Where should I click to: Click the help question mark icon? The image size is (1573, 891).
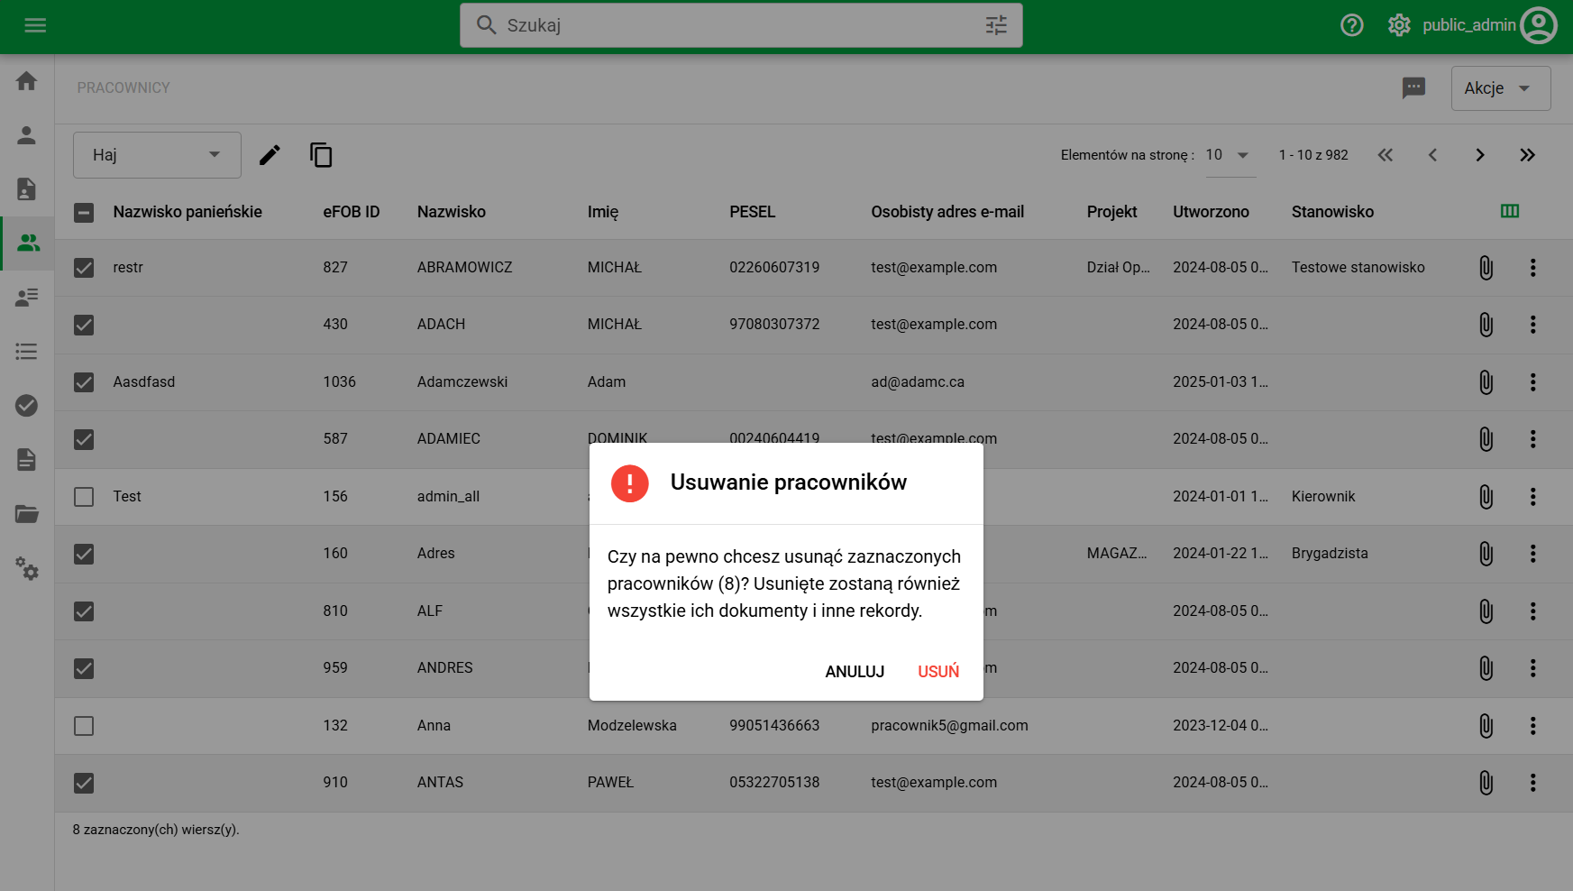tap(1351, 25)
